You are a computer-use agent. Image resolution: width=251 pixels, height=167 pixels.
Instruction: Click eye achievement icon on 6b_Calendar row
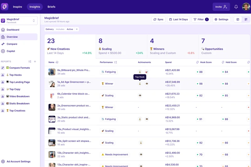click(x=140, y=96)
